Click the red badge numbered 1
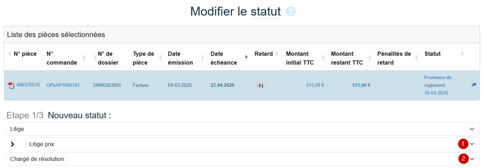Image resolution: width=485 pixels, height=168 pixels. tap(463, 144)
